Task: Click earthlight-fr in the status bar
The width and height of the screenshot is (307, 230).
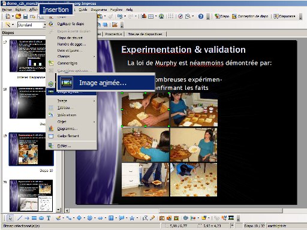Action: tap(277, 226)
